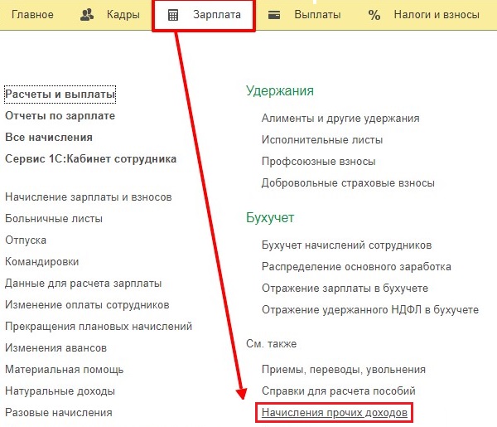Screen dimensions: 497x427
Task: Open Приемы, переводы, увольнения
Action: (344, 370)
